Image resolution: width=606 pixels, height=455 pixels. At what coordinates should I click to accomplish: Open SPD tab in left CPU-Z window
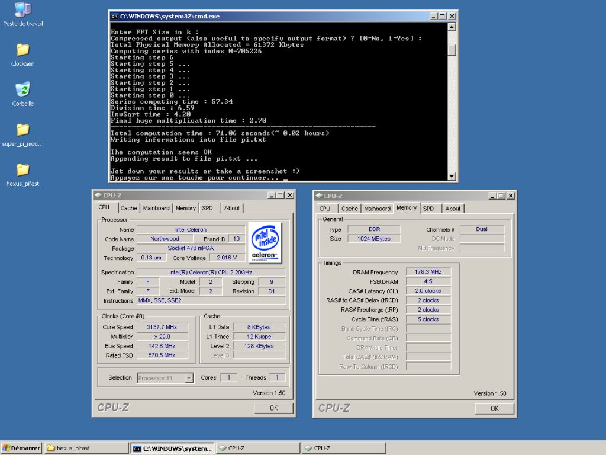click(208, 208)
